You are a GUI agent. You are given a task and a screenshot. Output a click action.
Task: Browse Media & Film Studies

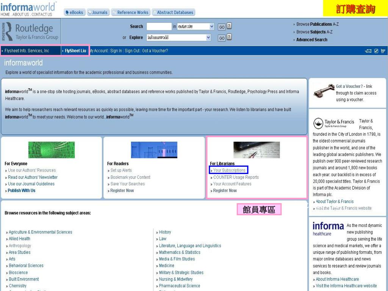[x=177, y=259]
